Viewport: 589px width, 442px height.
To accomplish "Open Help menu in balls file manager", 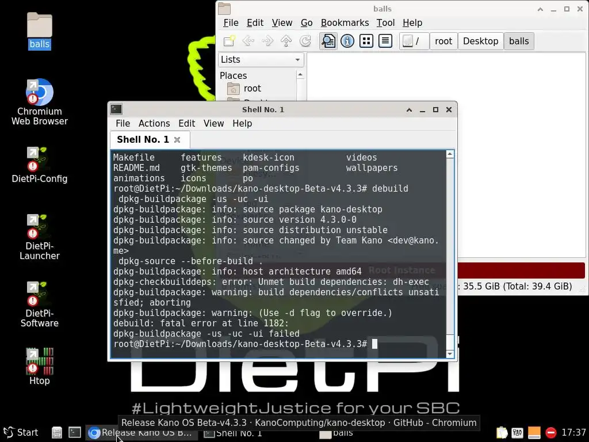I will [412, 22].
